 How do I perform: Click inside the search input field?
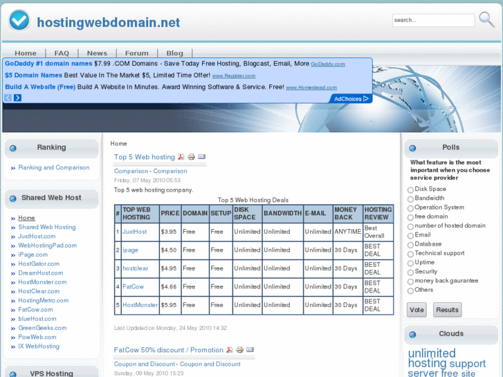433,20
